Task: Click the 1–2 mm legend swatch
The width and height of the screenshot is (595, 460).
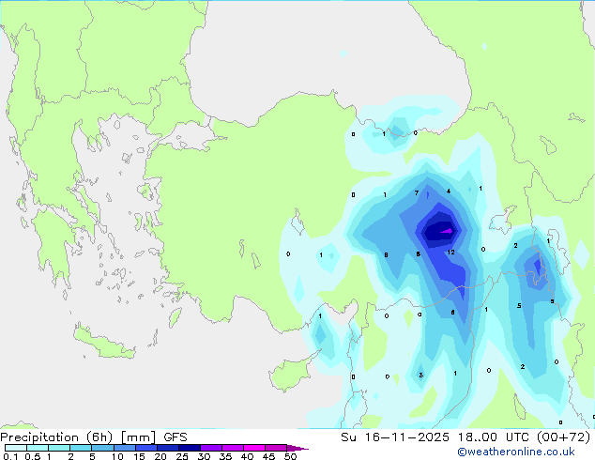Action: [x=59, y=448]
